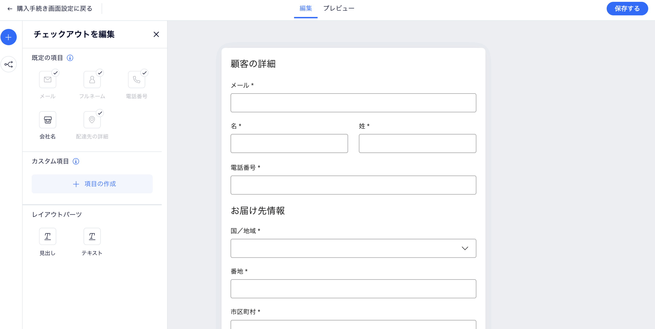Add a テキスト text layout element
This screenshot has width=655, height=329.
coord(92,236)
